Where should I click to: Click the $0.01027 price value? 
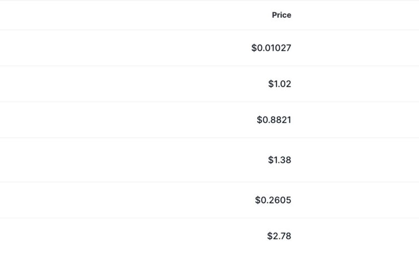(271, 48)
